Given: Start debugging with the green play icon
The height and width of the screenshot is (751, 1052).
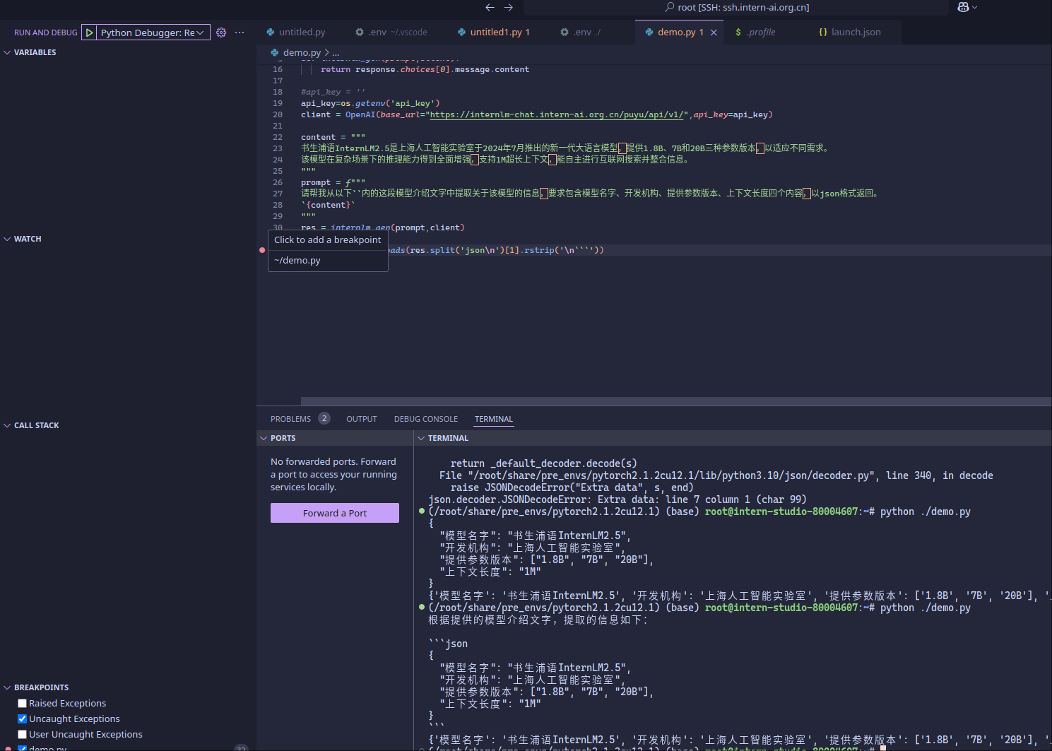Looking at the screenshot, I should [x=89, y=32].
